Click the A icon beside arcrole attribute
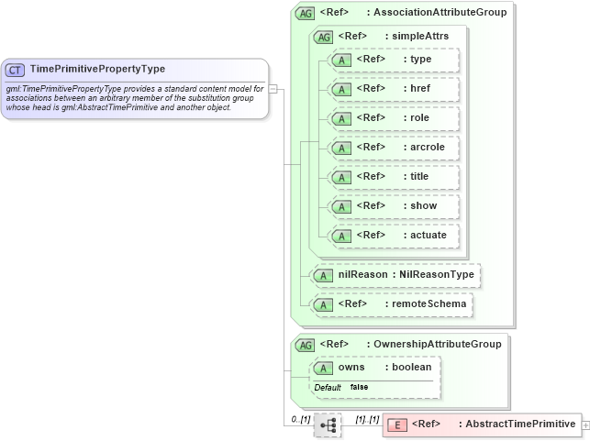The image size is (590, 441). click(341, 149)
